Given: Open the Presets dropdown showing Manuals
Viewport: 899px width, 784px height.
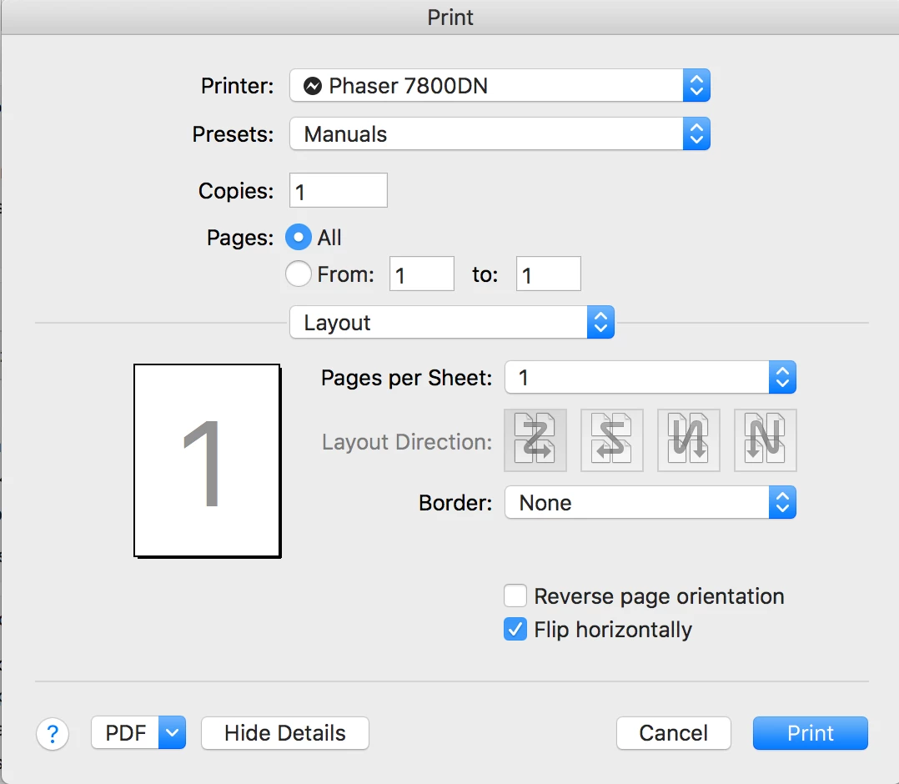Looking at the screenshot, I should tap(500, 133).
